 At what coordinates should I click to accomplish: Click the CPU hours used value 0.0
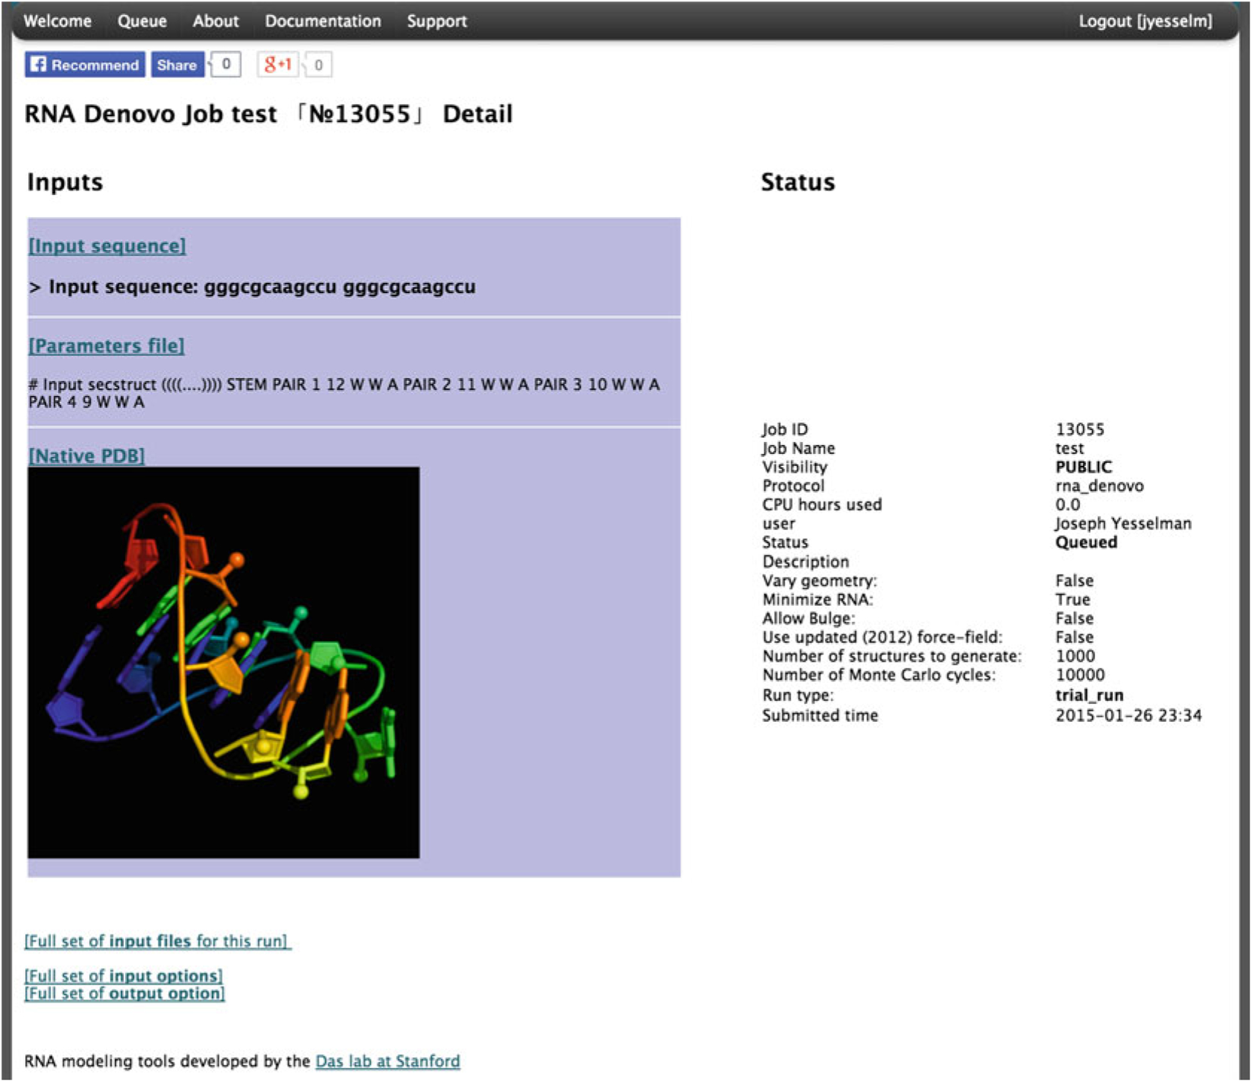click(1068, 504)
